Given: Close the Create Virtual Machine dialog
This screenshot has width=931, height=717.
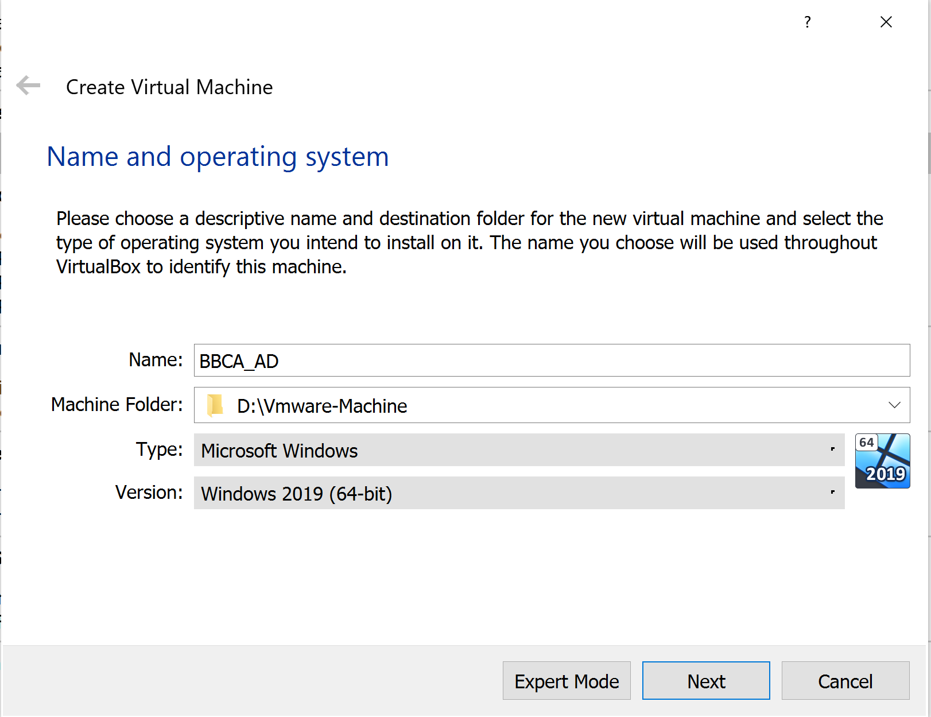Looking at the screenshot, I should (886, 22).
